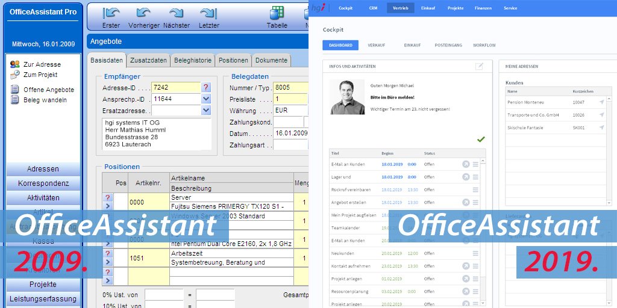Click the arrow icon of Server position row

click(x=108, y=206)
